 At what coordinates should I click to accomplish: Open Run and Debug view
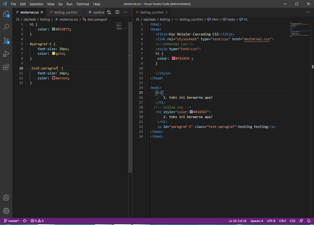coord(6,54)
